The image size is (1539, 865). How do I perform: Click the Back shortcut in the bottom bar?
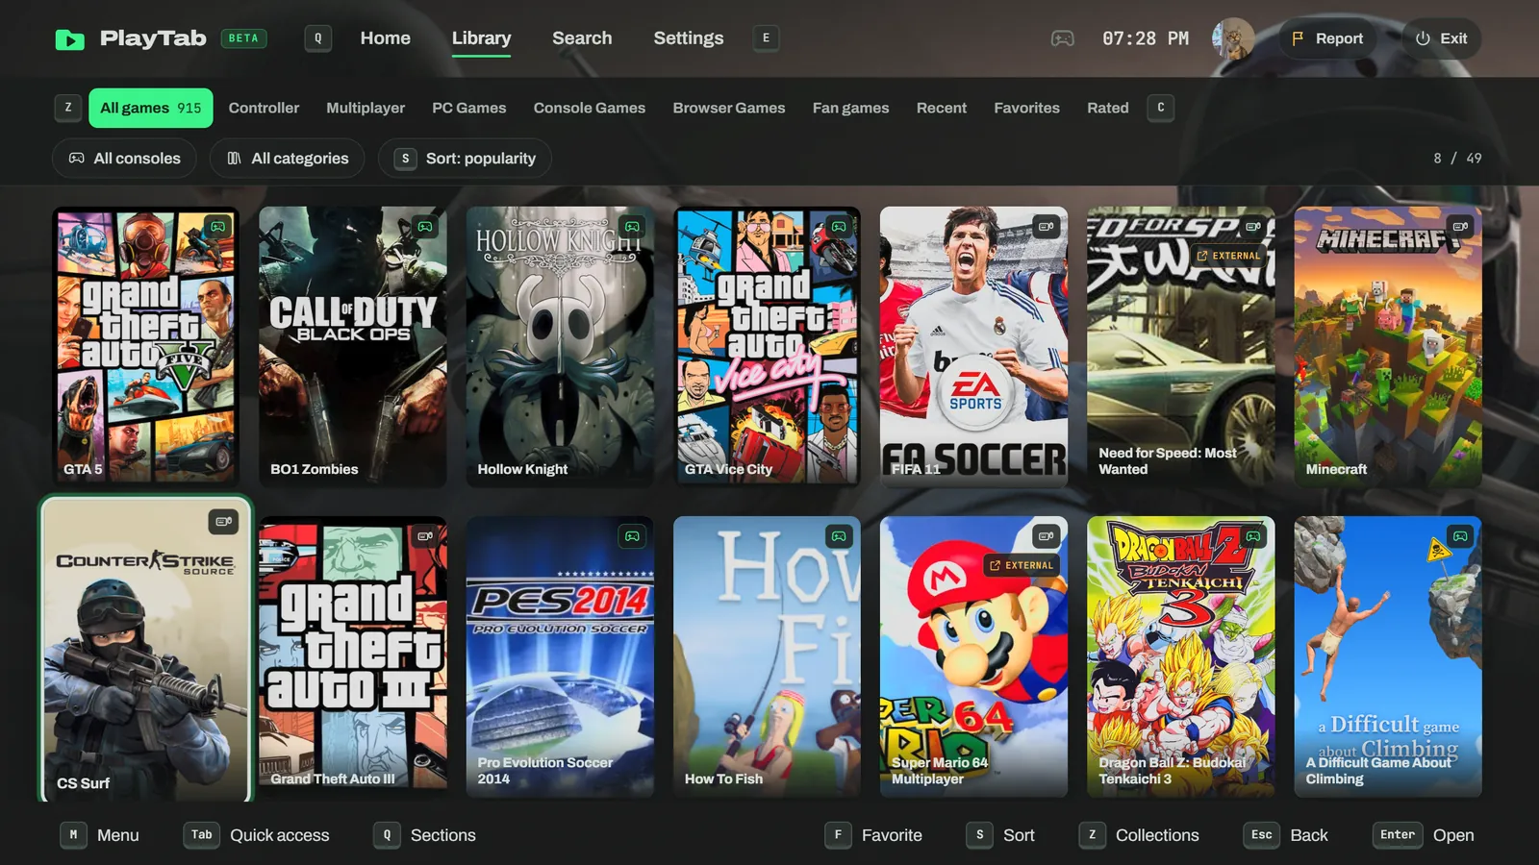pyautogui.click(x=1286, y=835)
